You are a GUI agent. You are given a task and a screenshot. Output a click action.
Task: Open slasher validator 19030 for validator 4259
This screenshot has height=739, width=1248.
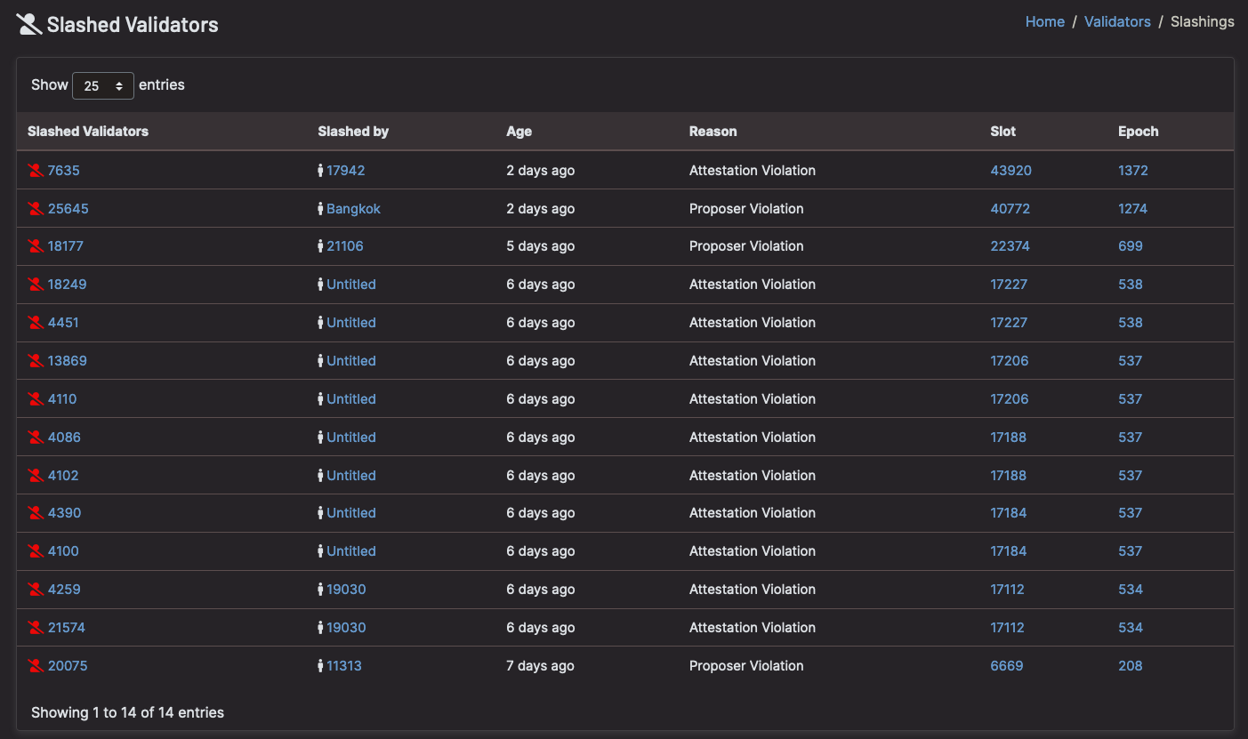(x=346, y=590)
